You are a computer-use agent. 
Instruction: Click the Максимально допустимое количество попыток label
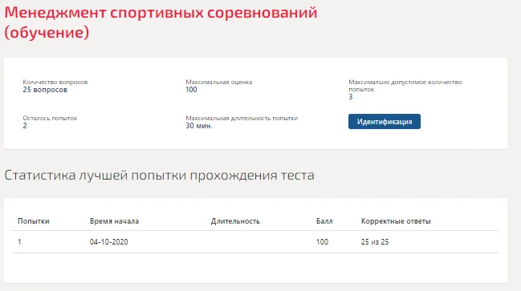point(405,86)
